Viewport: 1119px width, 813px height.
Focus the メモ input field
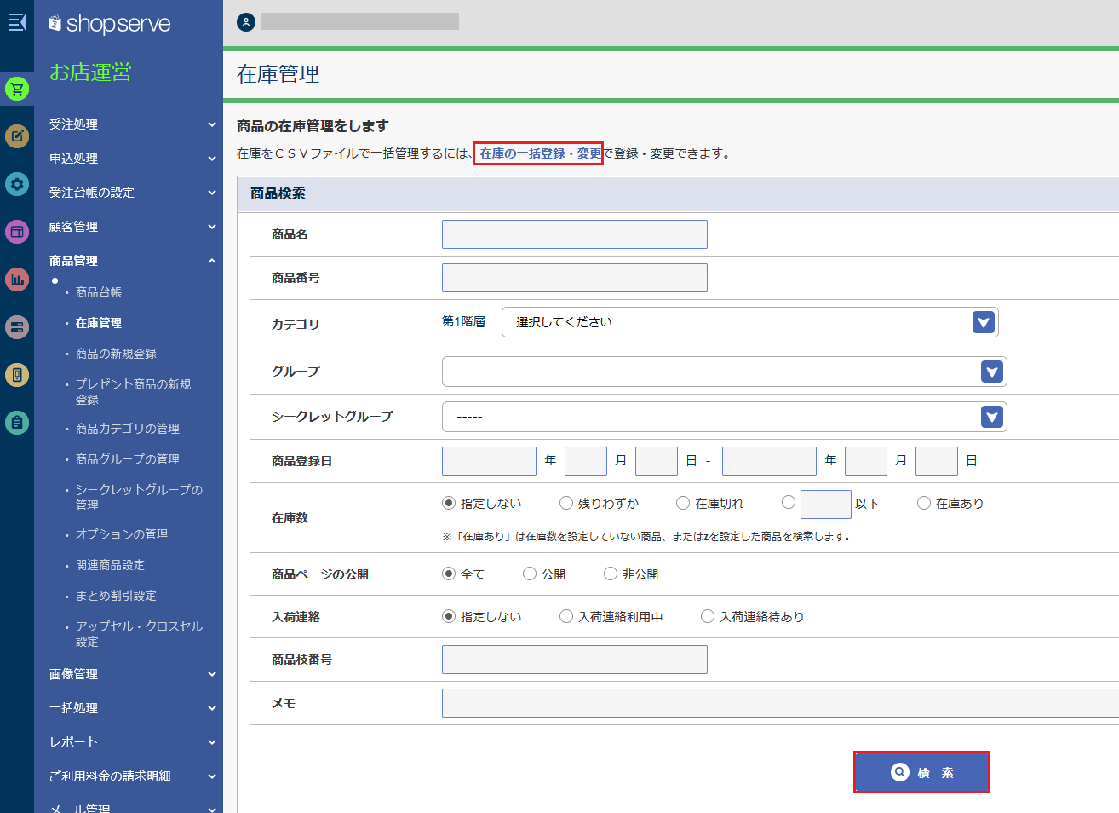[780, 703]
